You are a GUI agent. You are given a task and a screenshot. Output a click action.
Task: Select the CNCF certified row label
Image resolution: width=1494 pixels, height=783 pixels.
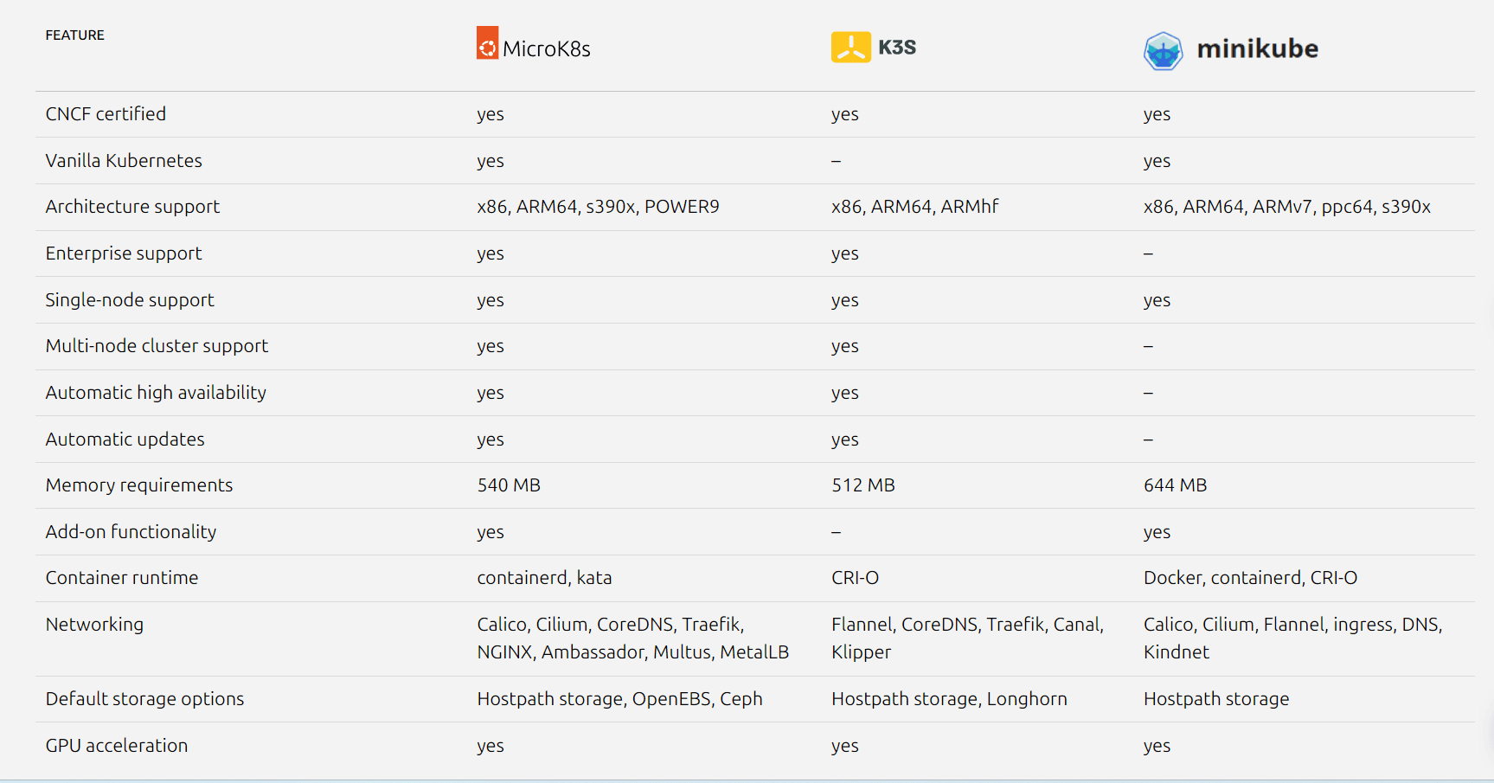tap(106, 113)
